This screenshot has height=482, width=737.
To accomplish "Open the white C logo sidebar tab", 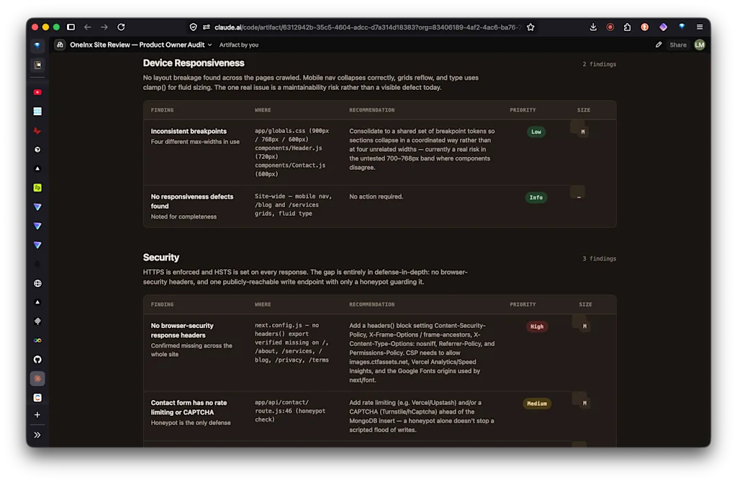I will (x=37, y=397).
